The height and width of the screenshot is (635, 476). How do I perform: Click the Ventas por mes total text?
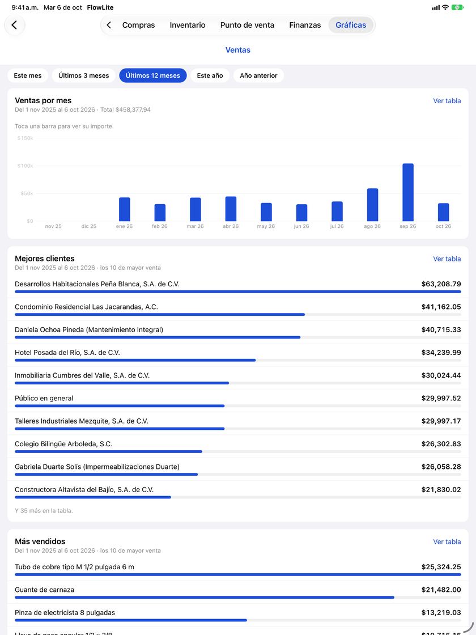point(125,110)
